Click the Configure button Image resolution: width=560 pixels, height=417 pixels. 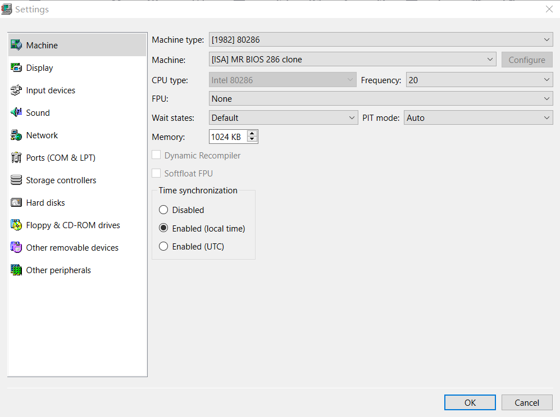coord(527,60)
